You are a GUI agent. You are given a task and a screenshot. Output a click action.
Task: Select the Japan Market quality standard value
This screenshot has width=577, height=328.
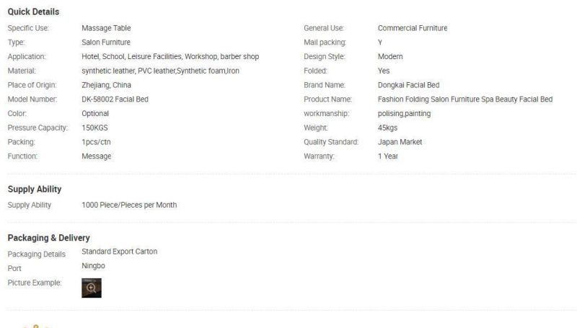pos(400,142)
